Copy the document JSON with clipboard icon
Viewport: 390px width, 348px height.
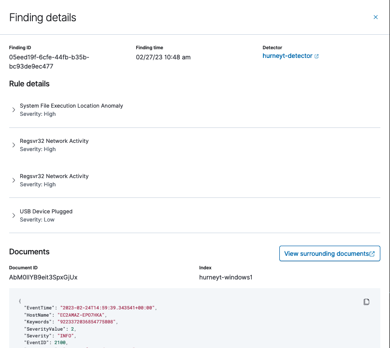pyautogui.click(x=366, y=302)
